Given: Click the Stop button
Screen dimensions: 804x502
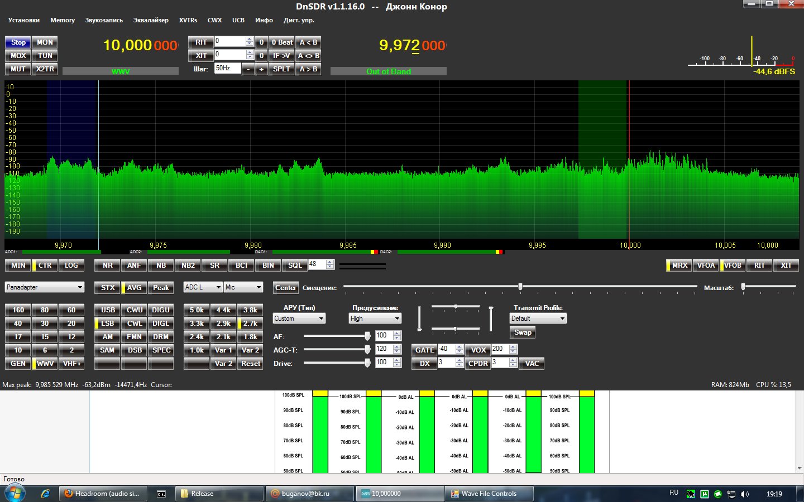Looking at the screenshot, I should 18,42.
